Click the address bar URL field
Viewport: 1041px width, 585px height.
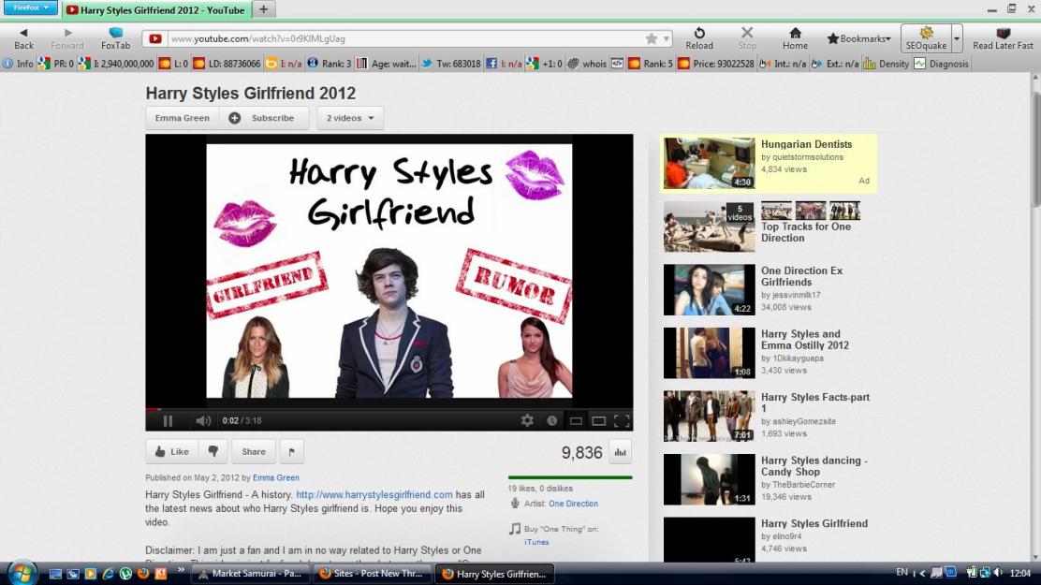coord(405,38)
